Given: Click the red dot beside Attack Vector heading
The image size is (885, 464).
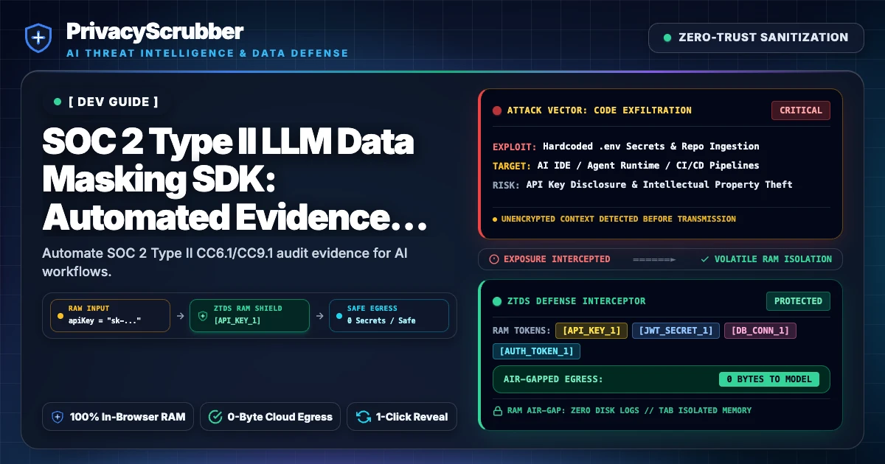Looking at the screenshot, I should [497, 110].
